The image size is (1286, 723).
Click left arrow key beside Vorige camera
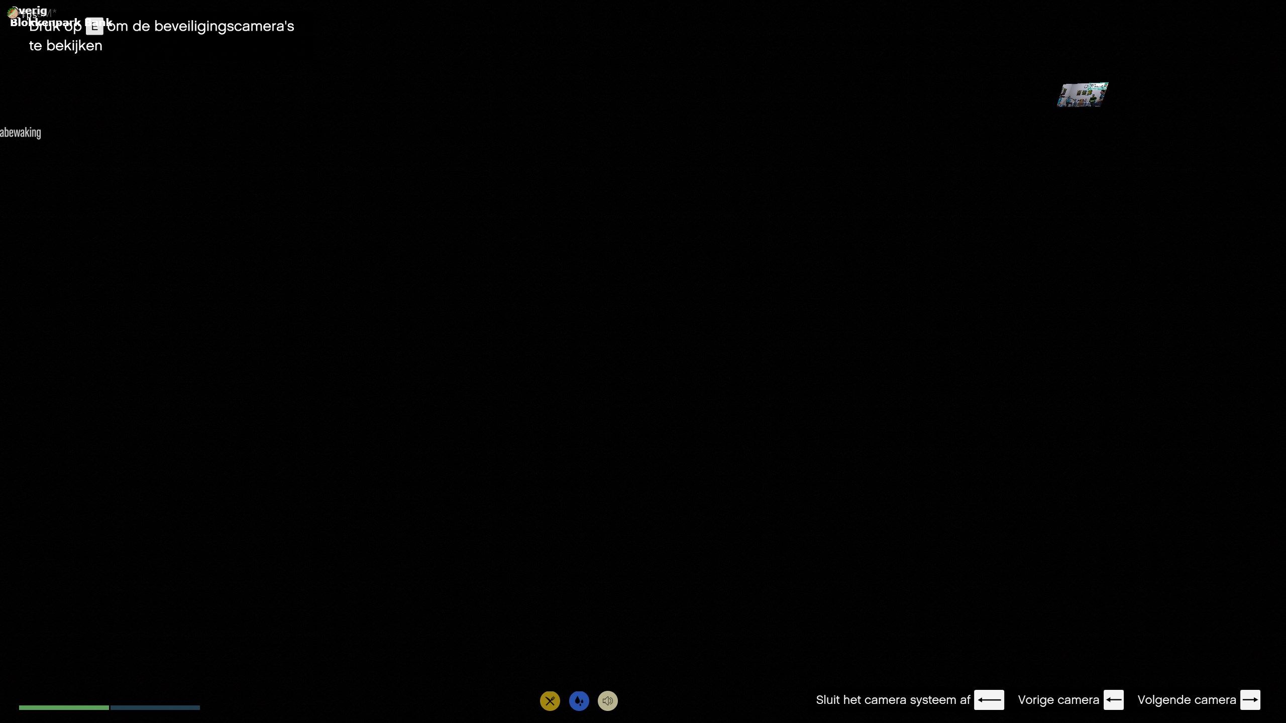tap(1113, 699)
